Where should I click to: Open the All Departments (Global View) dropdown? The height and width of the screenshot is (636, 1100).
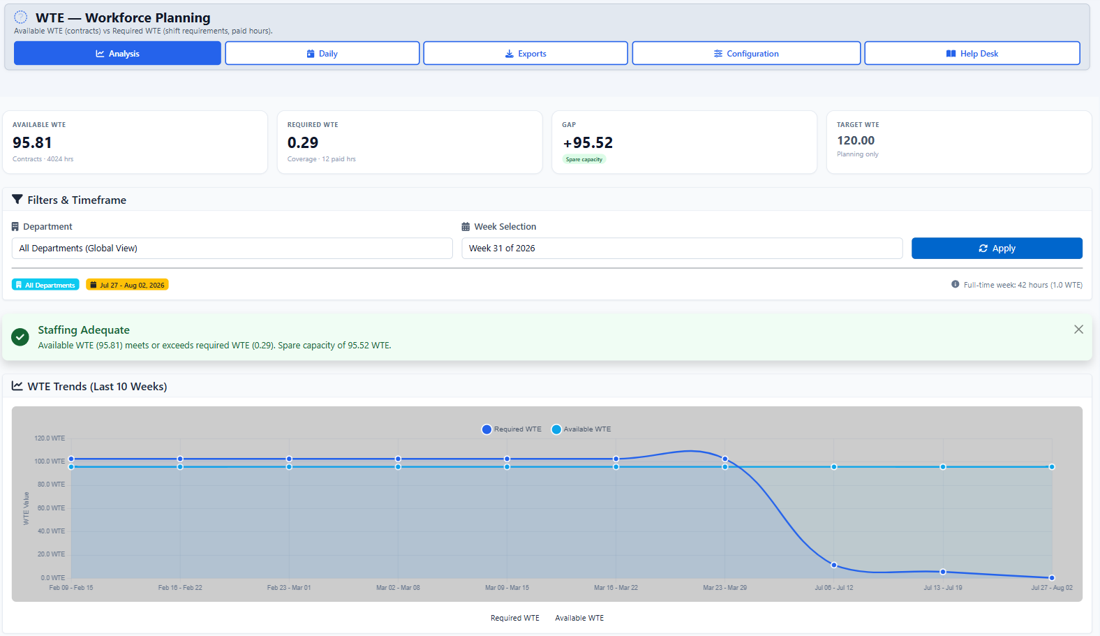click(x=232, y=249)
